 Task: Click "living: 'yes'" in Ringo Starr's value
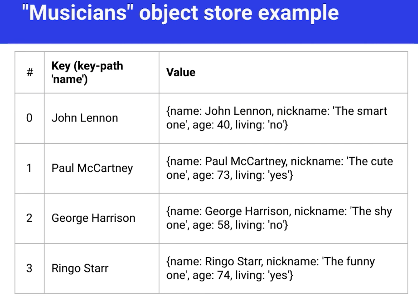pos(264,275)
